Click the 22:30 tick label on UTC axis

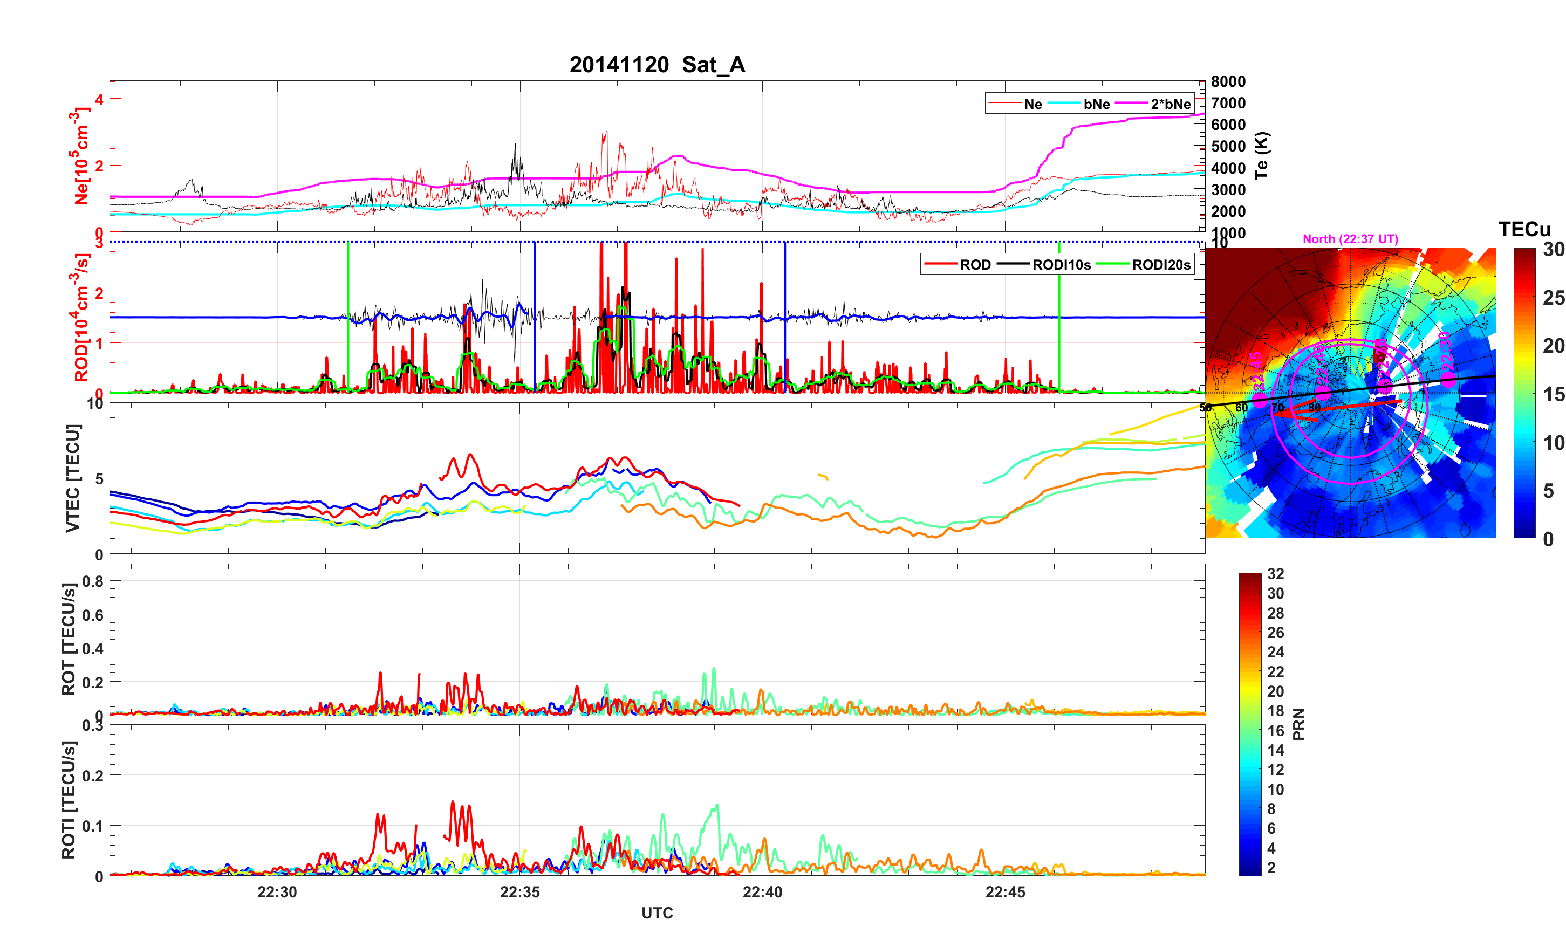[277, 893]
